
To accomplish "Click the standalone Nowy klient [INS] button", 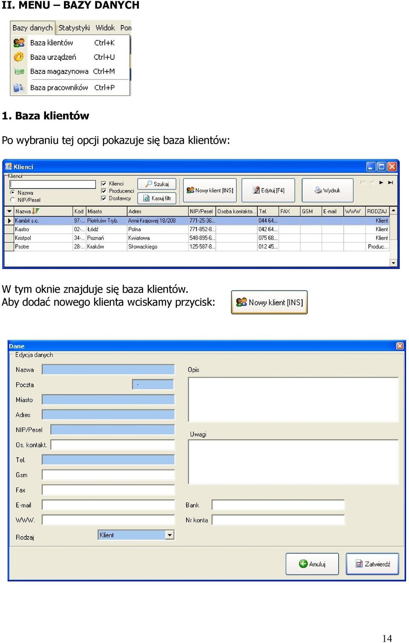I will (269, 302).
